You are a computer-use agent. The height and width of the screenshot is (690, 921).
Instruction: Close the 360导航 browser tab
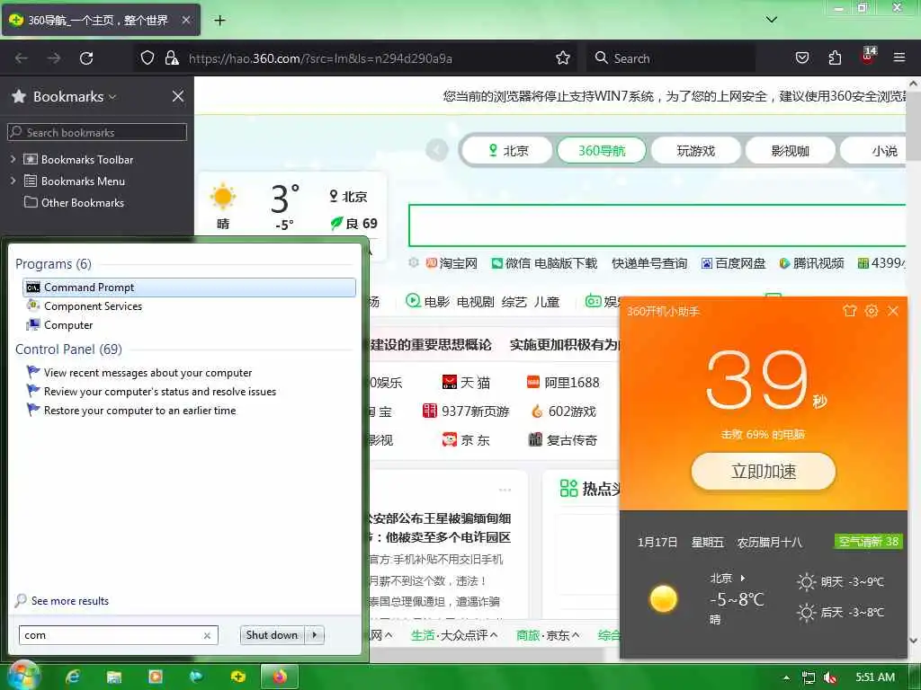pyautogui.click(x=185, y=20)
